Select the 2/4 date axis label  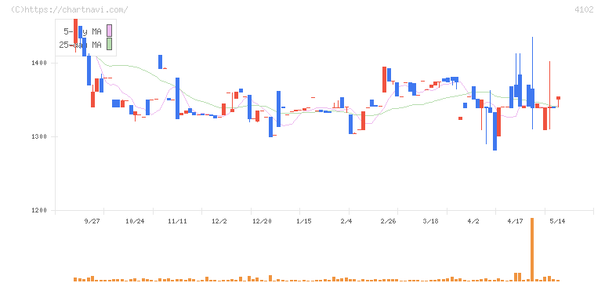[346, 221]
